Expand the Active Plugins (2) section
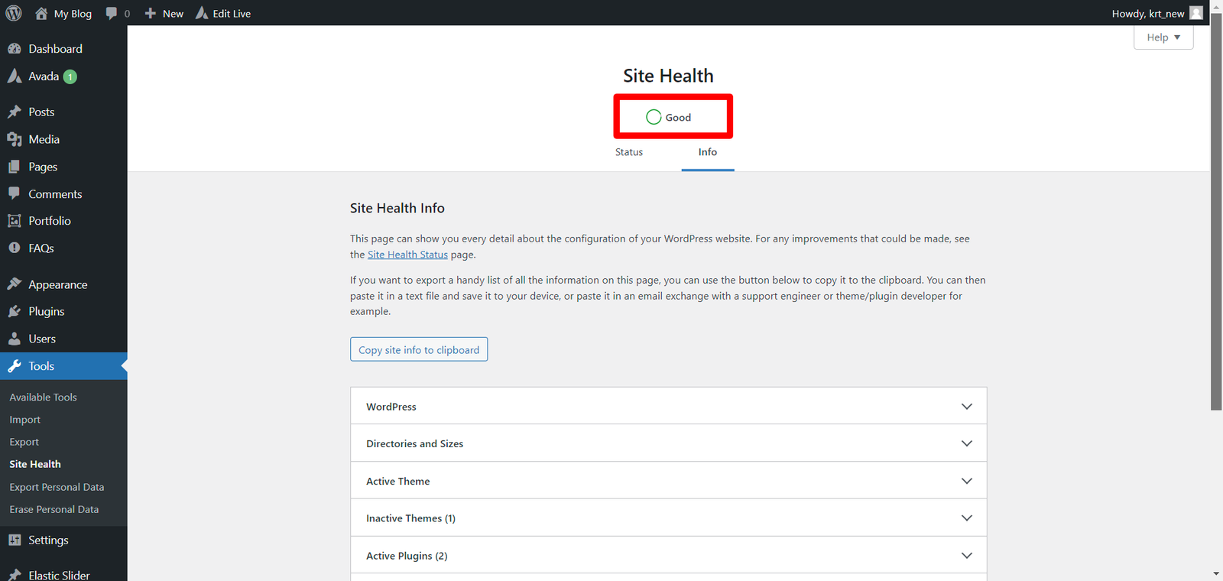This screenshot has width=1223, height=581. [669, 556]
